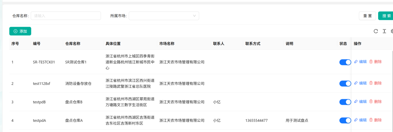Click the 所属市场 dropdown chevron arrow
Image resolution: width=393 pixels, height=132 pixels.
tap(194, 16)
